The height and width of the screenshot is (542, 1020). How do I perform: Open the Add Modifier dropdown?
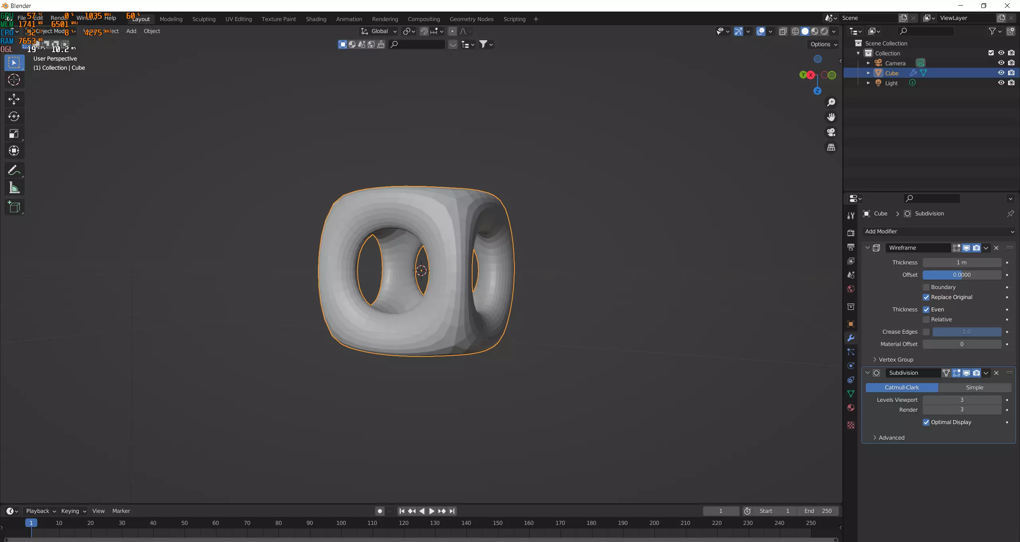[x=939, y=231]
